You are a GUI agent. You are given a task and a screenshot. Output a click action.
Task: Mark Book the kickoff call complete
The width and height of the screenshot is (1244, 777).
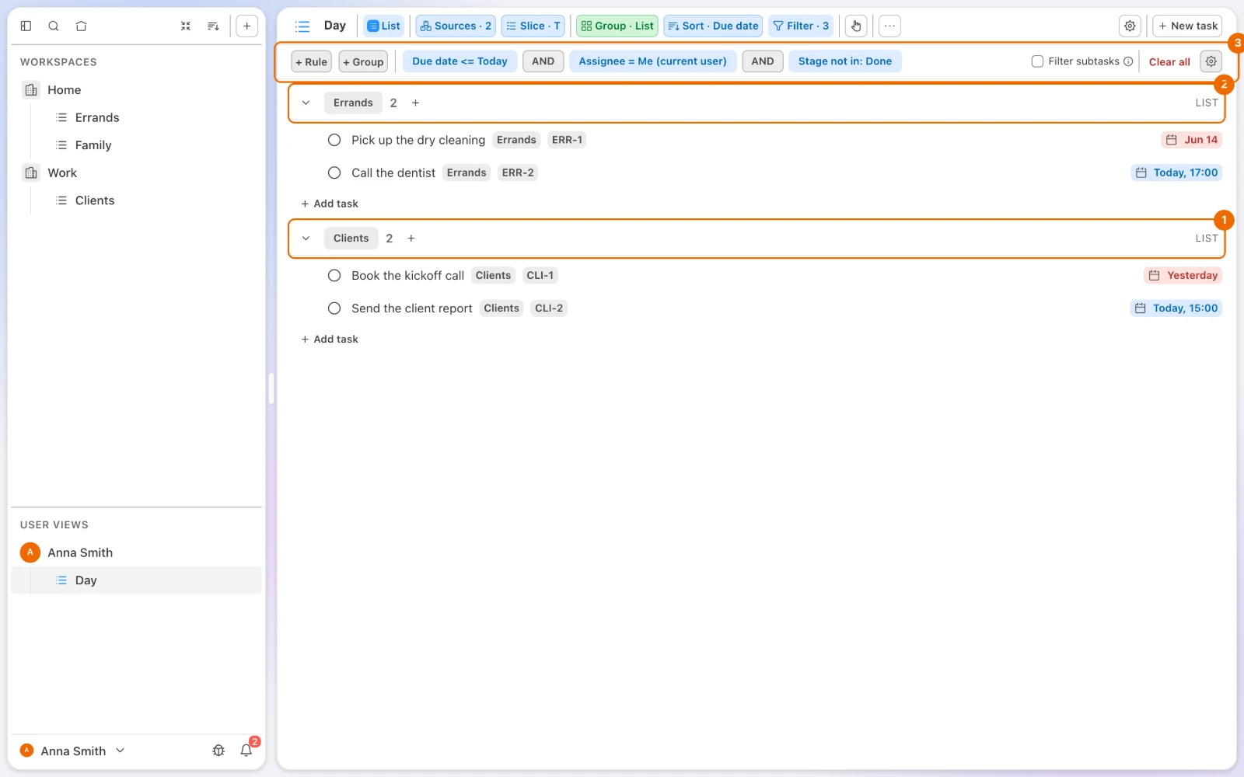click(x=334, y=275)
